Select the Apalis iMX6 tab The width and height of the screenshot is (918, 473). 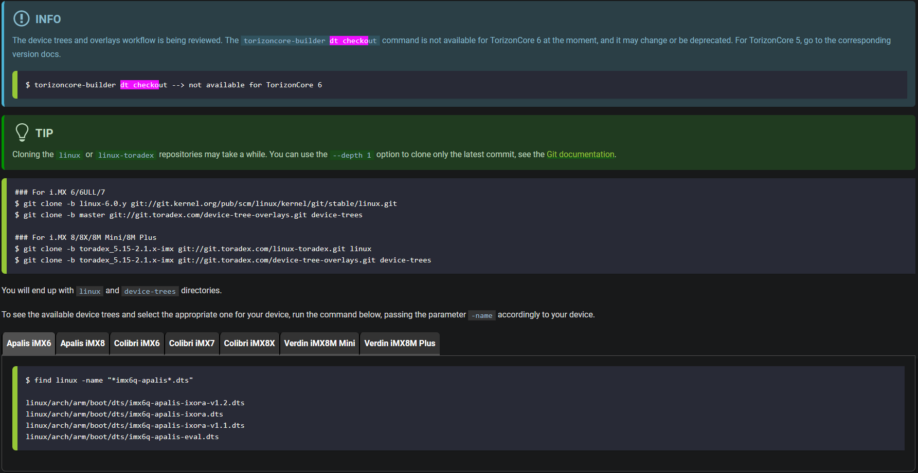pyautogui.click(x=29, y=343)
